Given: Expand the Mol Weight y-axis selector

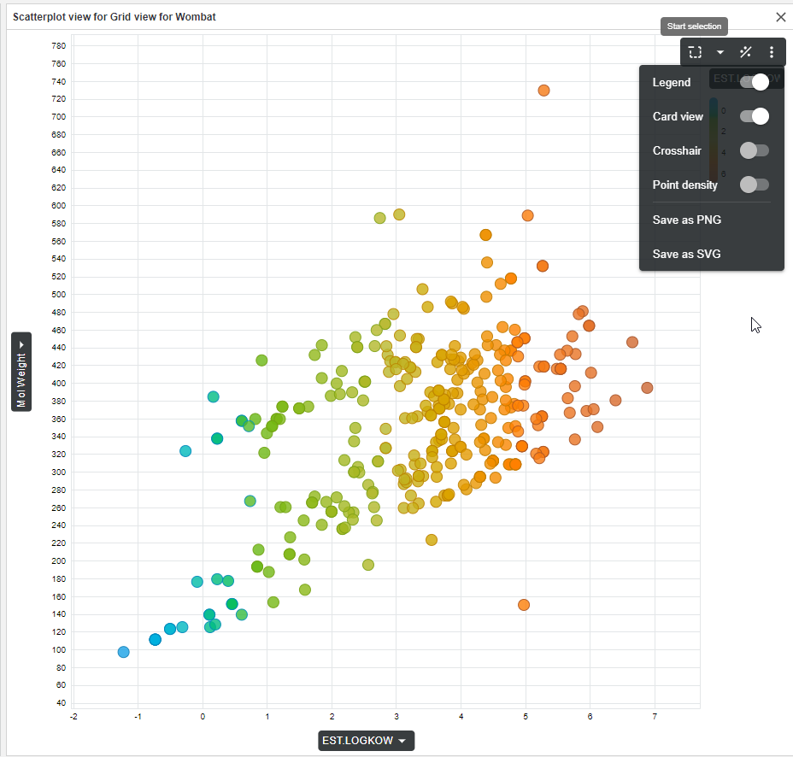Looking at the screenshot, I should [x=21, y=372].
